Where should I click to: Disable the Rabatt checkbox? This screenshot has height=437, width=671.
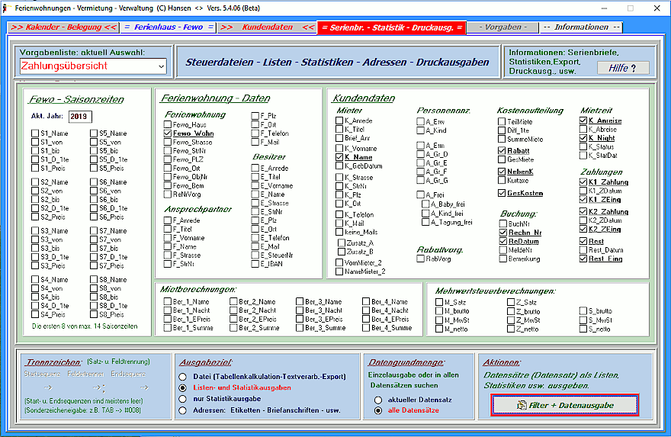[502, 151]
